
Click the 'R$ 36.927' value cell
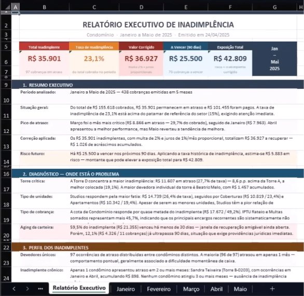(x=141, y=59)
